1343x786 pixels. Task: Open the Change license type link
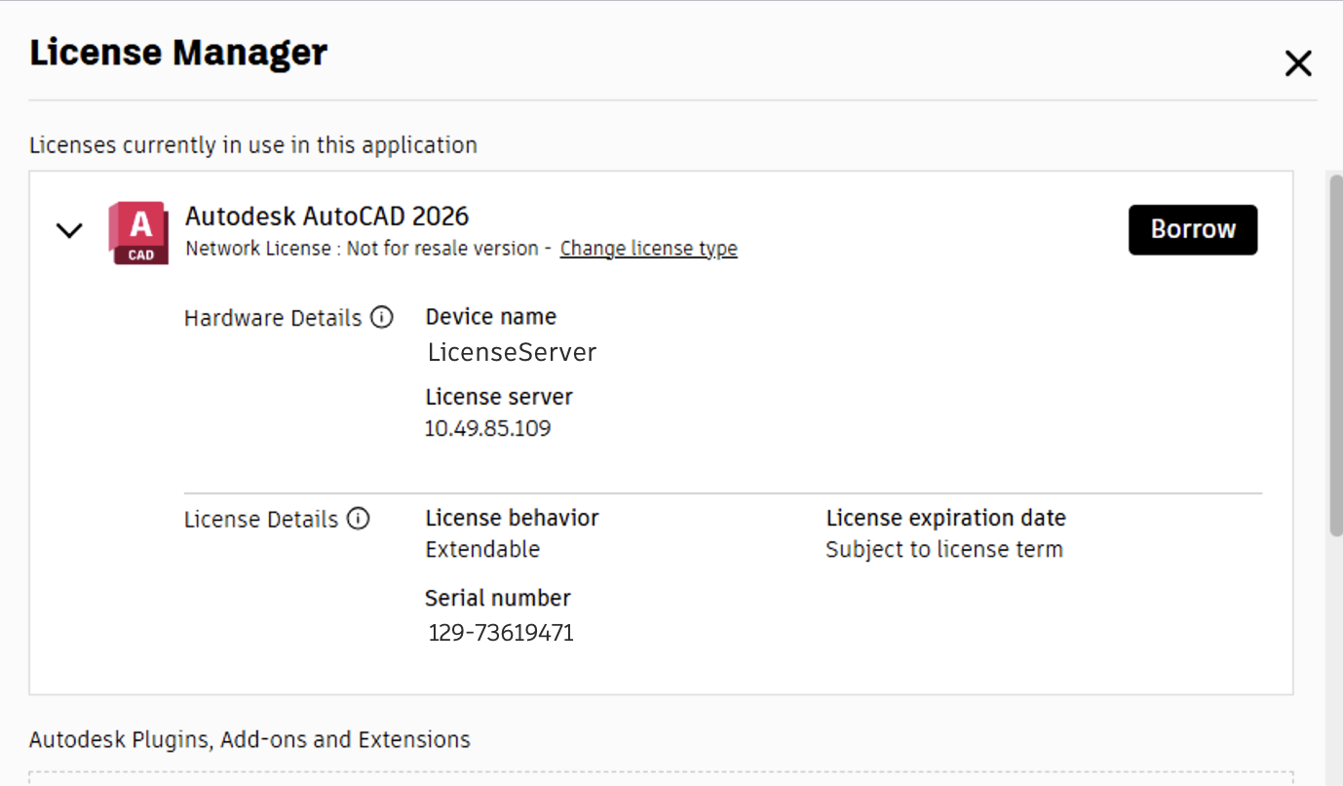point(648,248)
